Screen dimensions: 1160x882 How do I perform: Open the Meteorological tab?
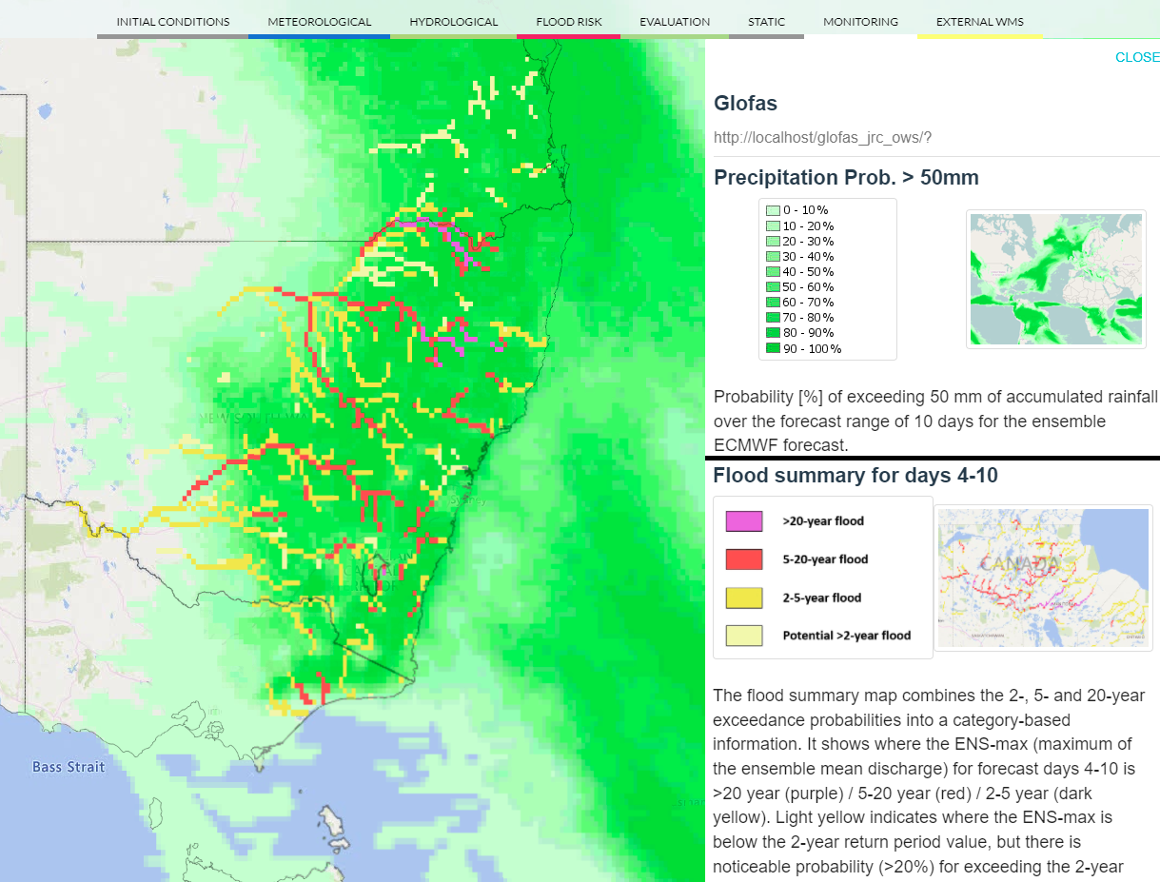[319, 21]
